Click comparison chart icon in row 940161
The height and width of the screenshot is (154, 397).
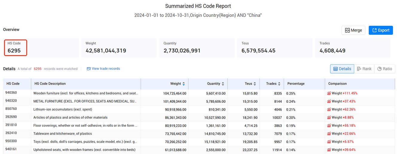pyautogui.click(x=329, y=150)
